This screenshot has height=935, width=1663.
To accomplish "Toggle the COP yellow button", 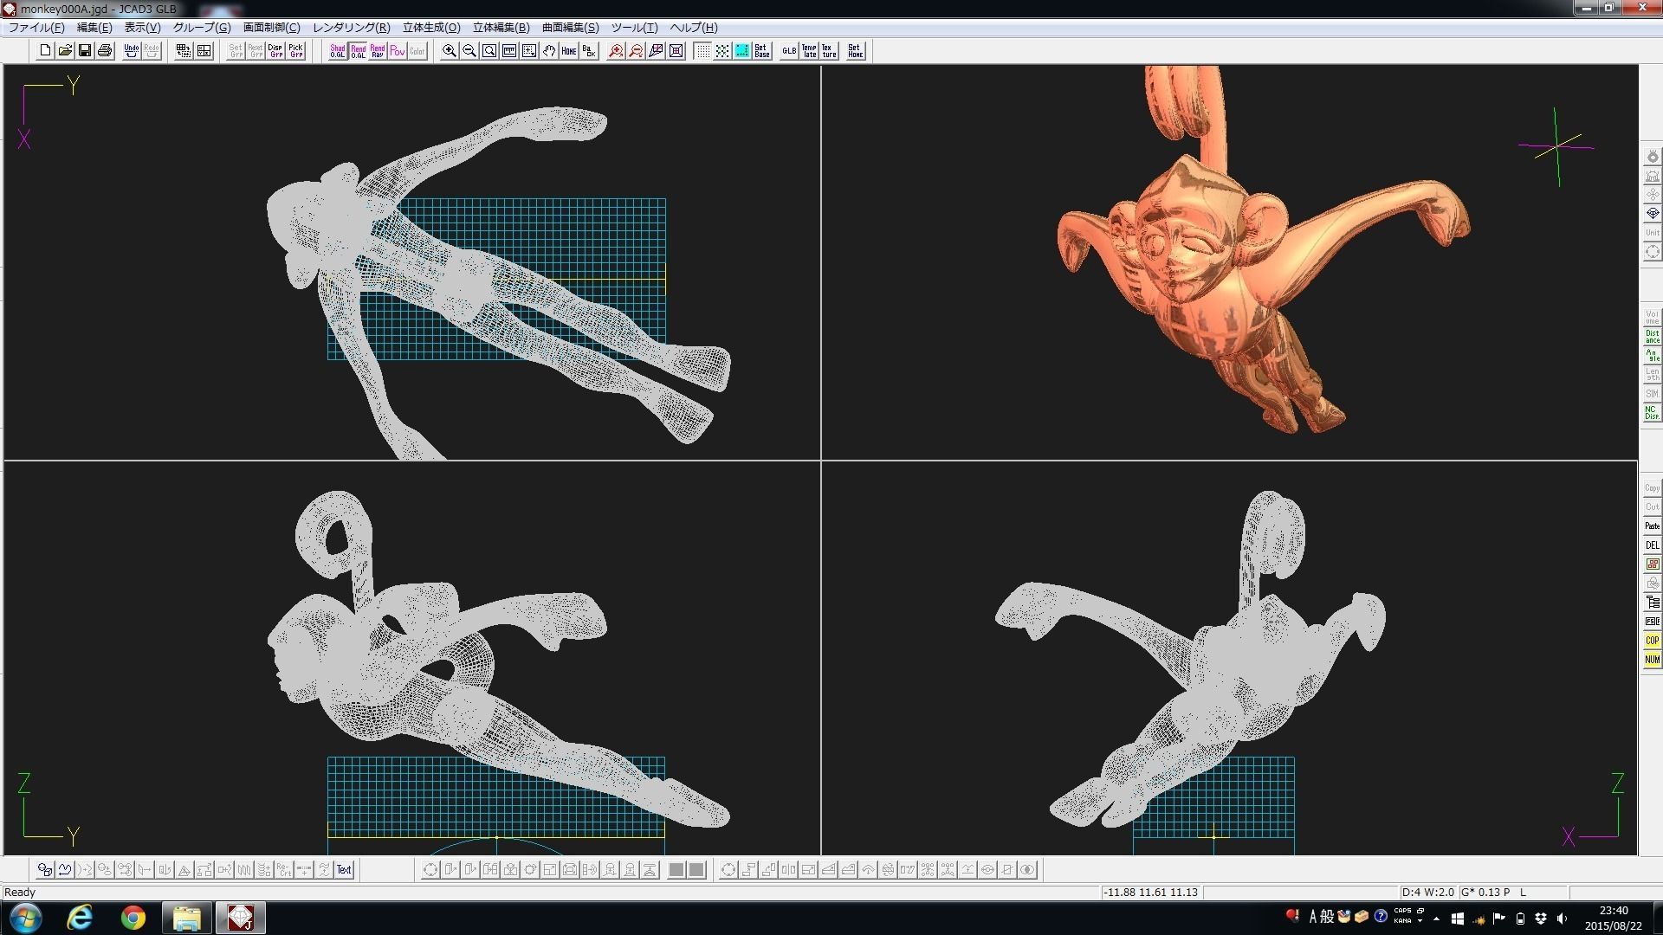I will [1652, 641].
